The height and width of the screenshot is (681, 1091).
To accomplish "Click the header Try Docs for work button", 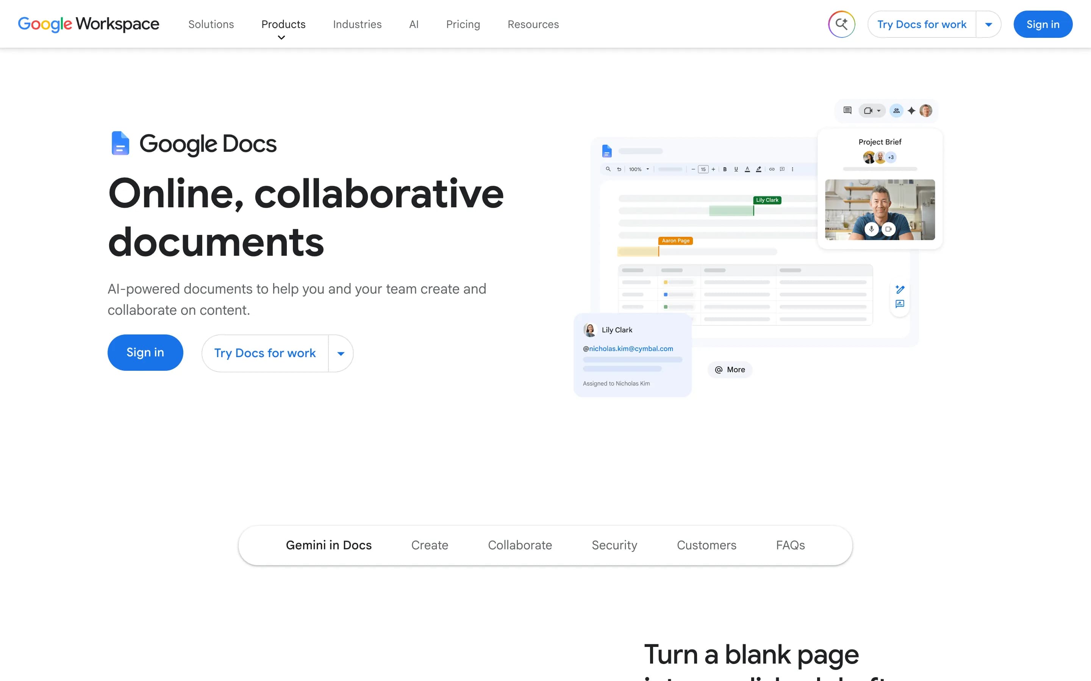I will tap(922, 24).
